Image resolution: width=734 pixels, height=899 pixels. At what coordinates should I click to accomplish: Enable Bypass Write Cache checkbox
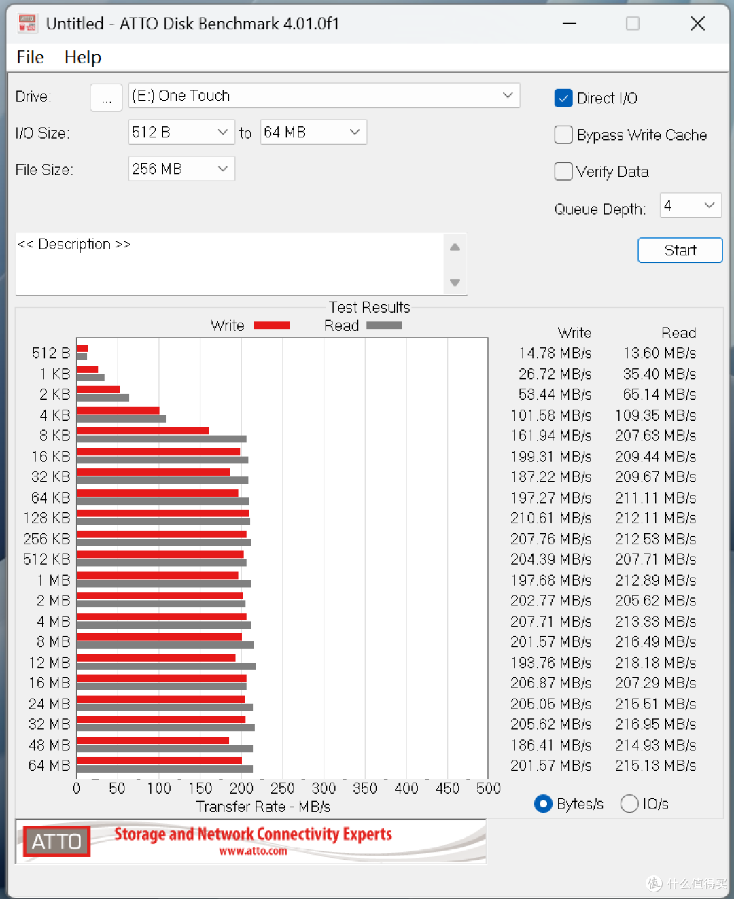[563, 135]
